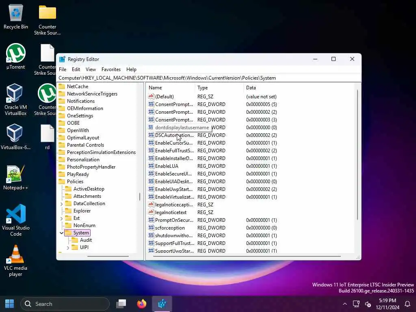This screenshot has width=416, height=312.
Task: Open Firefox from the taskbar
Action: (x=142, y=304)
